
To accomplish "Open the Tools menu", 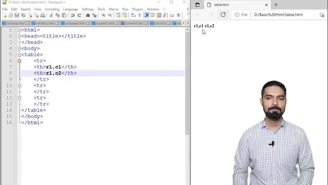I will [x=101, y=9].
